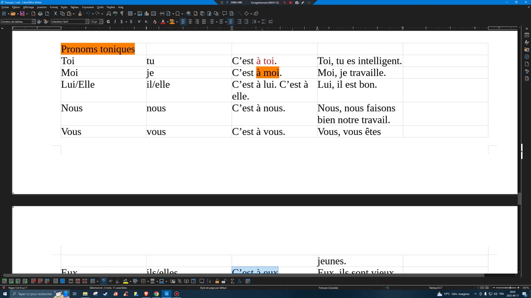Toggle formatting marks (pilcrow)

click(x=122, y=14)
